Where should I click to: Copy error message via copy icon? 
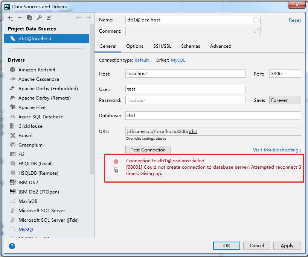click(x=116, y=170)
